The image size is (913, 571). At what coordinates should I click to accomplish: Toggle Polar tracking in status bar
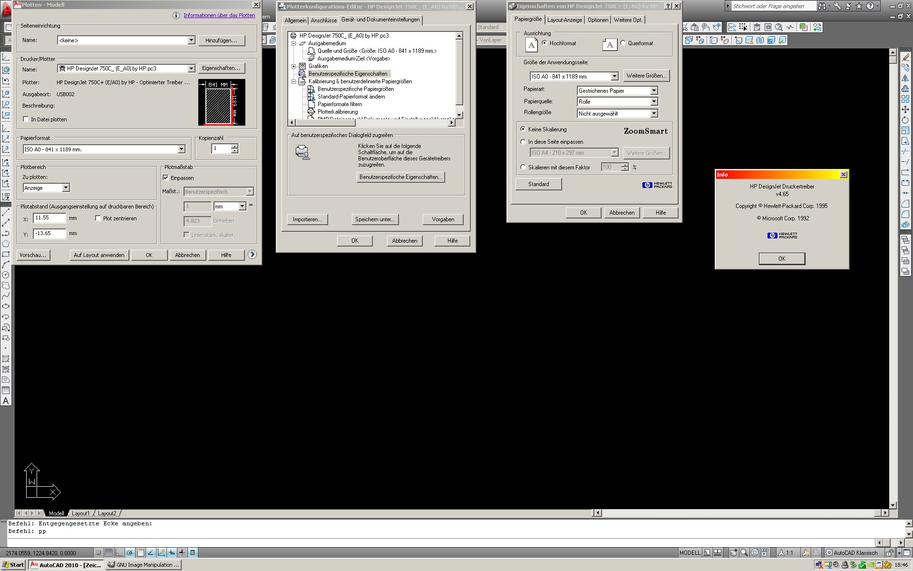[129, 552]
